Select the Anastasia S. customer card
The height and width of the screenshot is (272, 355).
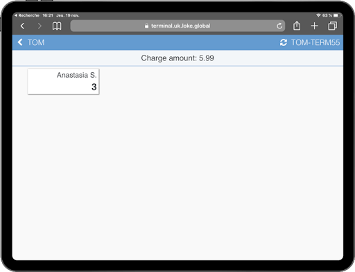click(x=63, y=81)
